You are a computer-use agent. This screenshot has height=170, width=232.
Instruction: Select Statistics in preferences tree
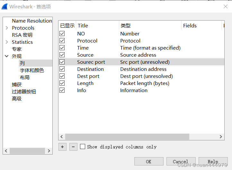22,42
